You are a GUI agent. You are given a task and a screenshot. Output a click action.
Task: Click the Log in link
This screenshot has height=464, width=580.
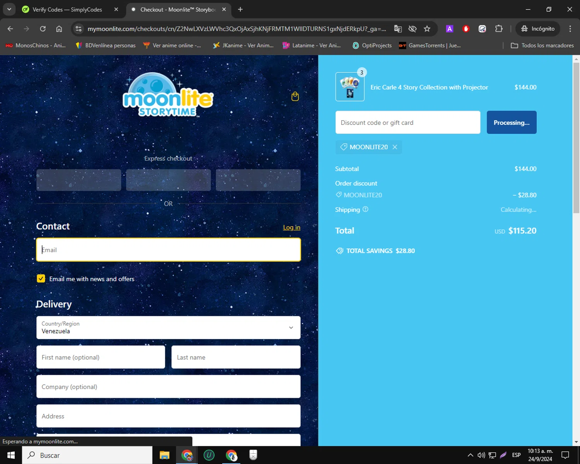click(292, 227)
